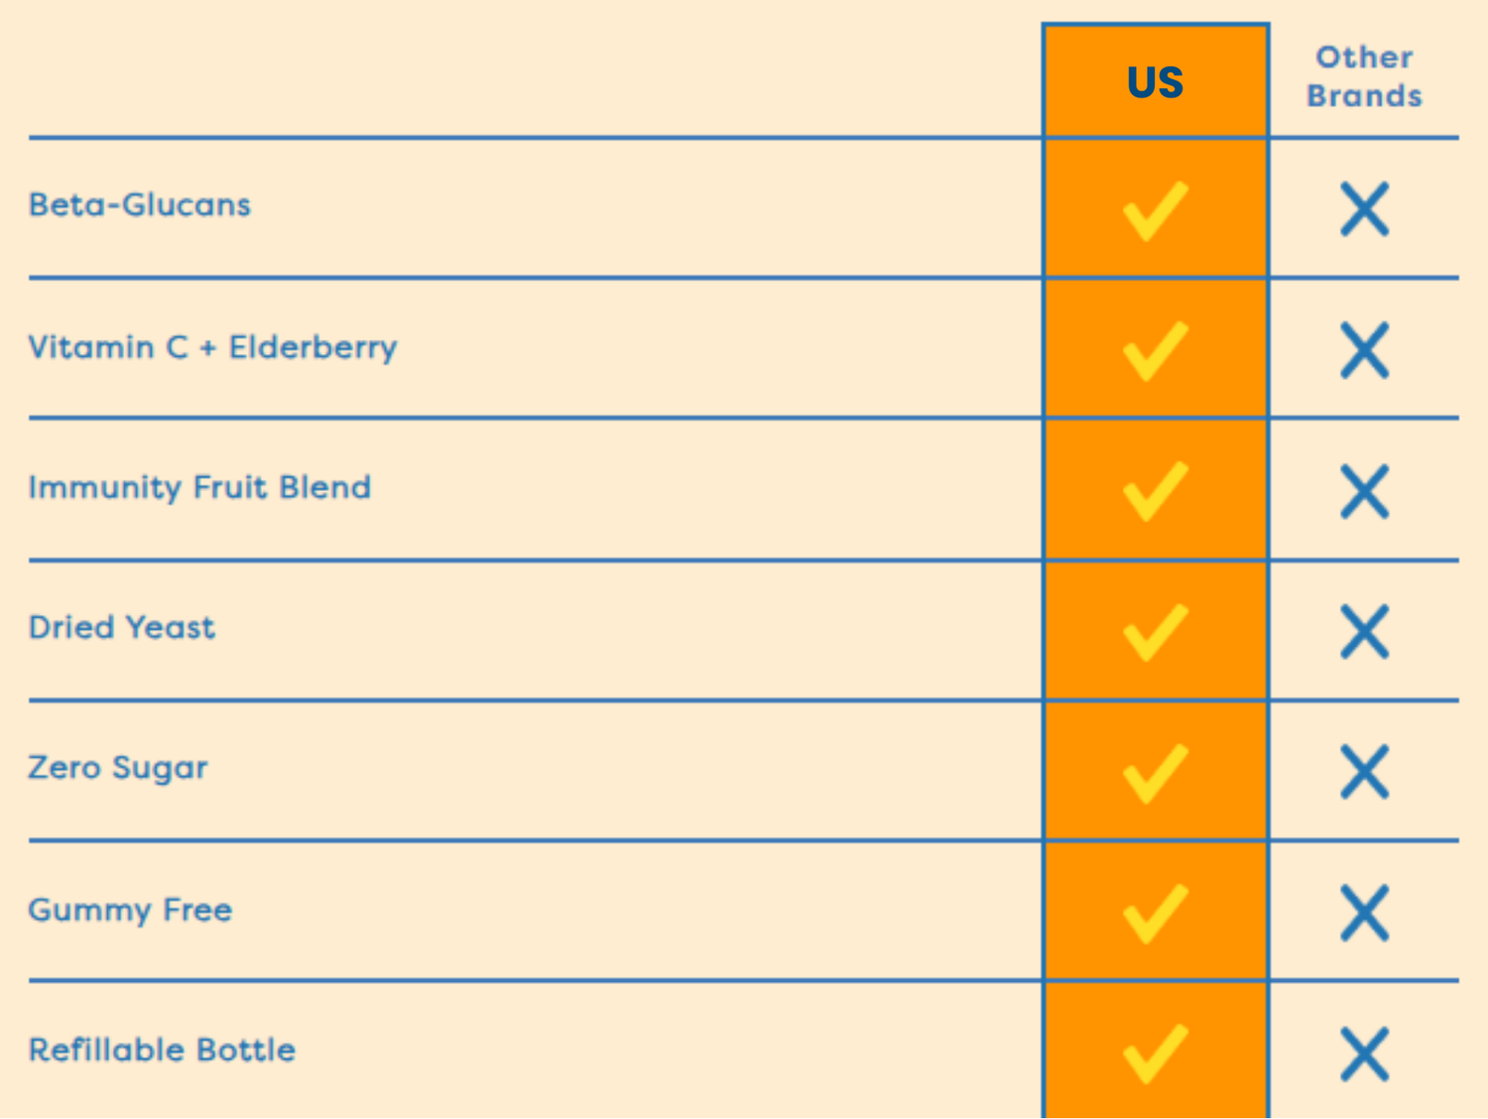Click the yellow checkmark for Vitamin C + Elderberry
This screenshot has width=1488, height=1119.
(1155, 350)
